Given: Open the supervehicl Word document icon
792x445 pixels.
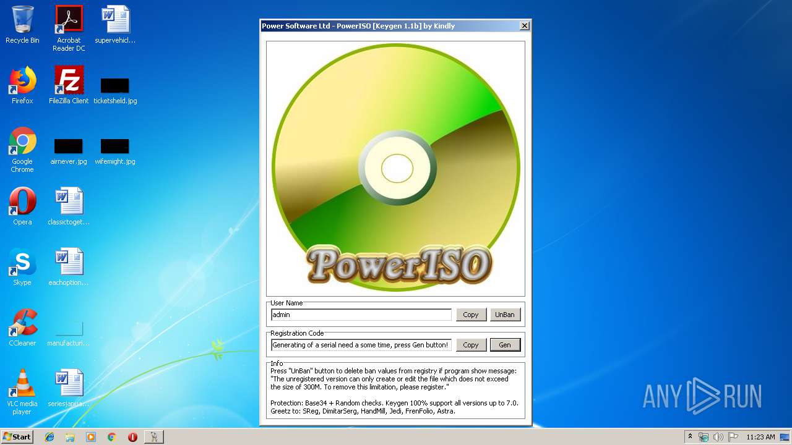Looking at the screenshot, I should click(x=115, y=25).
